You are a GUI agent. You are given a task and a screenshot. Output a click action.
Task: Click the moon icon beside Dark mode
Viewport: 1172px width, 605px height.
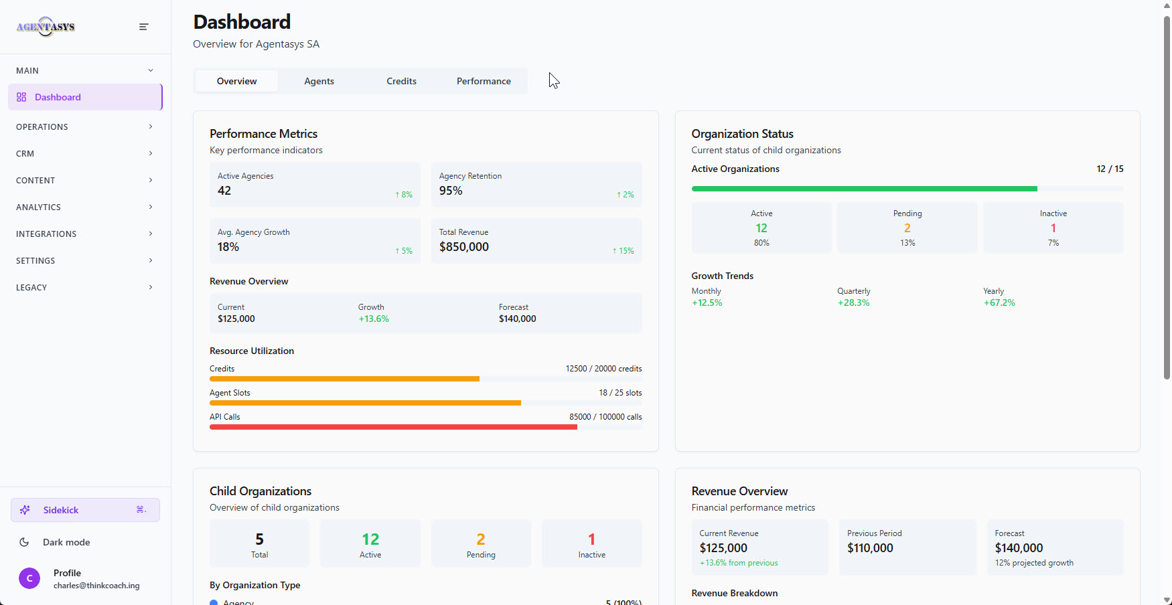coord(24,542)
